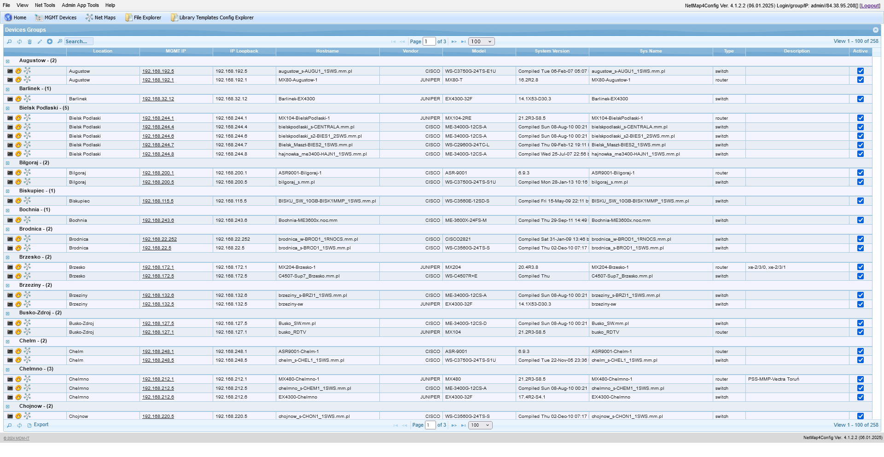Image resolution: width=884 pixels, height=457 pixels.
Task: Jump to the last page in the top pager
Action: pos(463,41)
